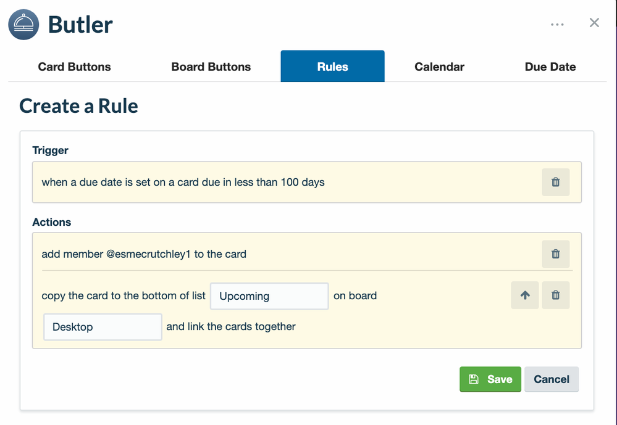The height and width of the screenshot is (425, 617).
Task: Click the 'and link the cards together' text
Action: 231,326
